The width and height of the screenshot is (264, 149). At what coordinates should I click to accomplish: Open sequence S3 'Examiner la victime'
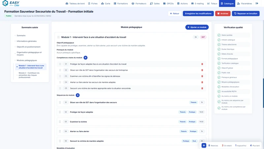[x=131, y=122]
